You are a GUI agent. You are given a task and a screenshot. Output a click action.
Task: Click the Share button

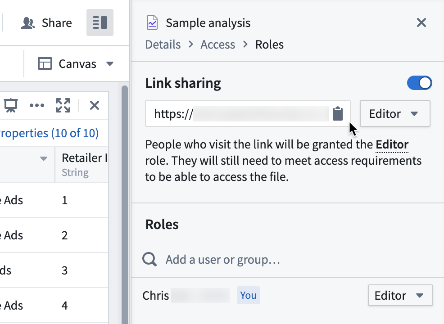click(46, 22)
